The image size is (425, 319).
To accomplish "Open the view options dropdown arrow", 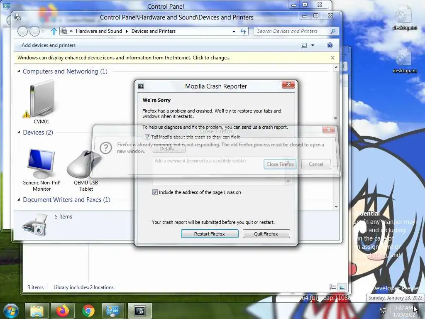I will click(313, 45).
